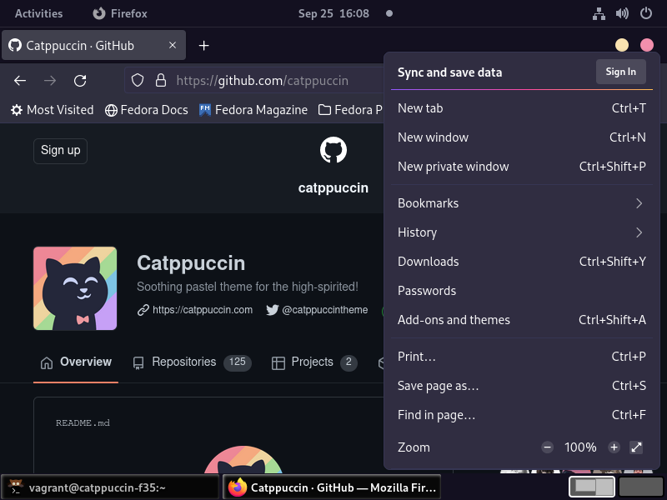
Task: Open the volume icon in the top bar
Action: click(622, 13)
